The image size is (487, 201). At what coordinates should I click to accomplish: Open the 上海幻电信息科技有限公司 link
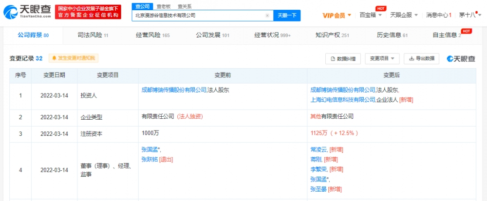343,100
